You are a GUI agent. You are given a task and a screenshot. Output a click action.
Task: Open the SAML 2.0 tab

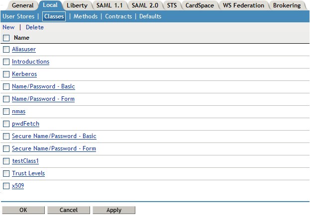point(145,5)
